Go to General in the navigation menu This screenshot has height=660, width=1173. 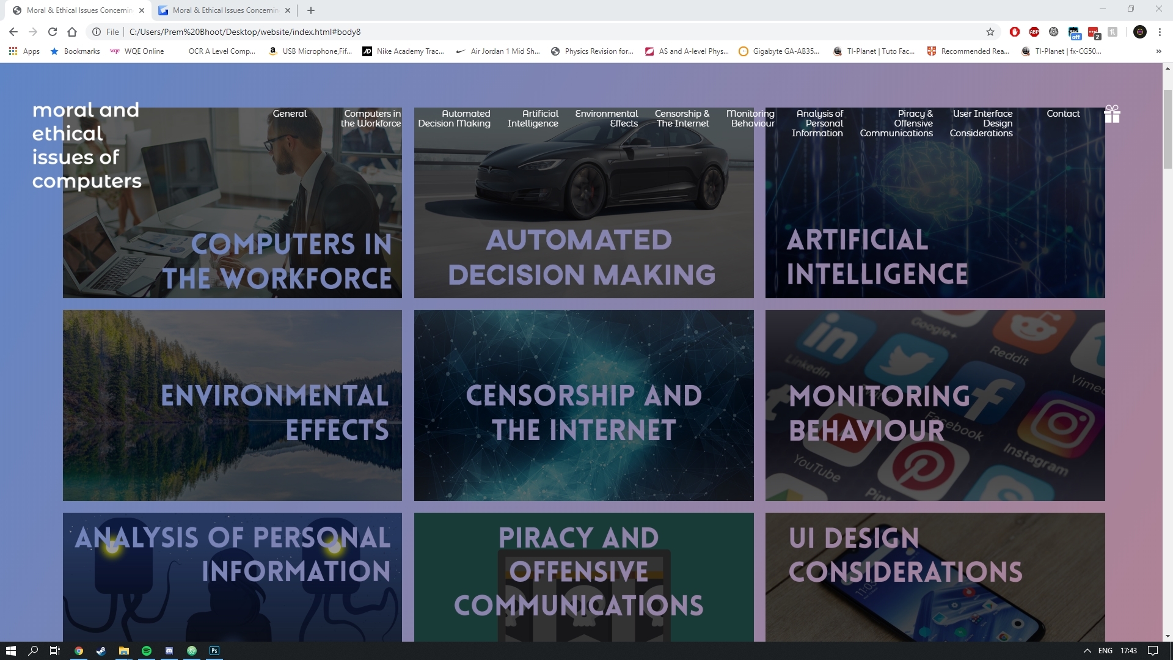click(x=290, y=114)
